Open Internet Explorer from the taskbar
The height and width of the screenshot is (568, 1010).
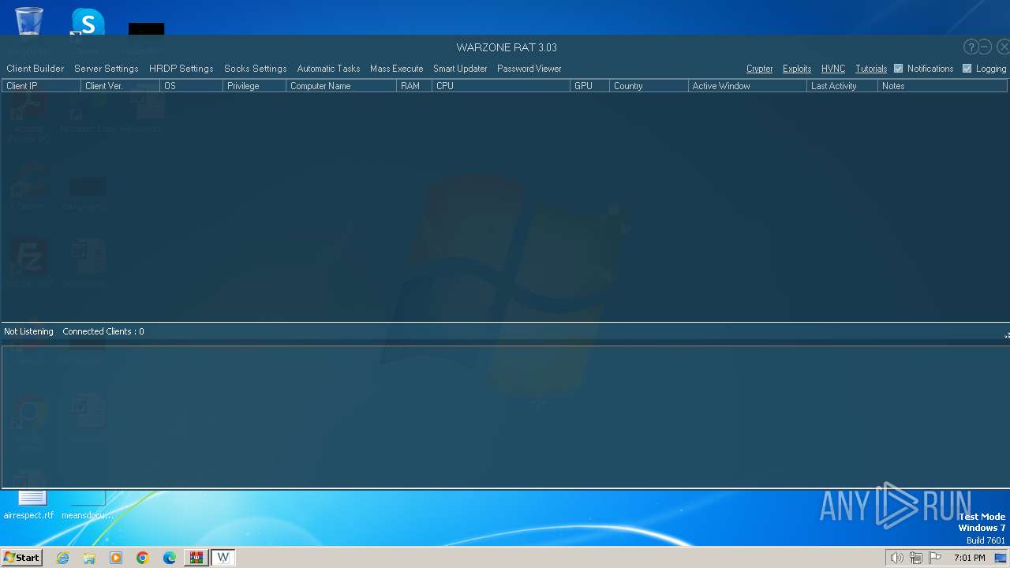coord(62,558)
